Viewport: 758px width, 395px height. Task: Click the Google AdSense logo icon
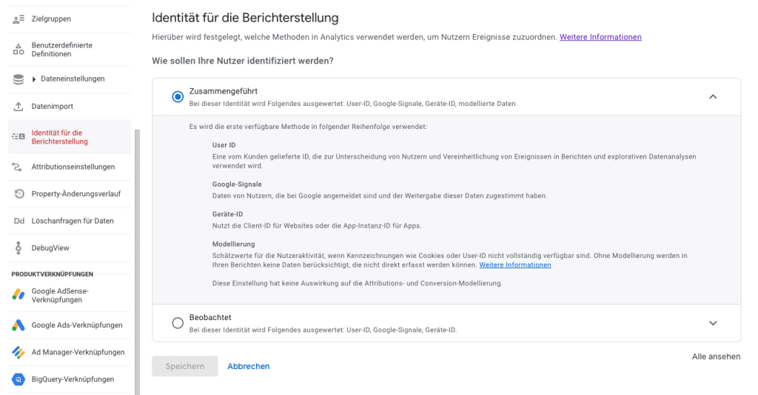[19, 294]
